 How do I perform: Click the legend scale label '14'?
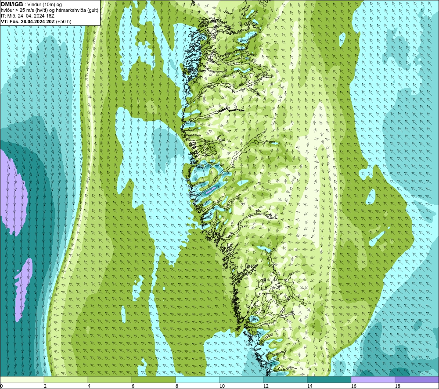click(x=309, y=386)
